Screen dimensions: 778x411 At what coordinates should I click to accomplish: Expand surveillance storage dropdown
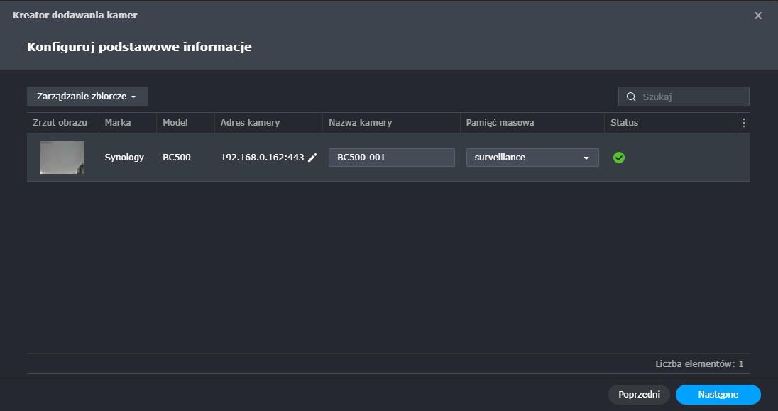(x=532, y=158)
